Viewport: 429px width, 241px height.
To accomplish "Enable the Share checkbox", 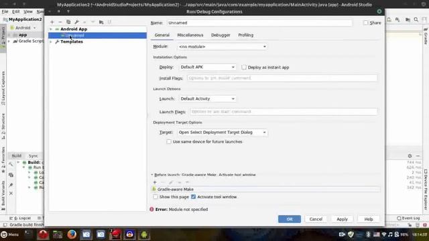I will [x=366, y=23].
